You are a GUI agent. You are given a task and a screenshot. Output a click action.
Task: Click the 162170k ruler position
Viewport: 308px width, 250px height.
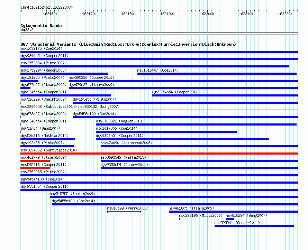[x=89, y=14]
